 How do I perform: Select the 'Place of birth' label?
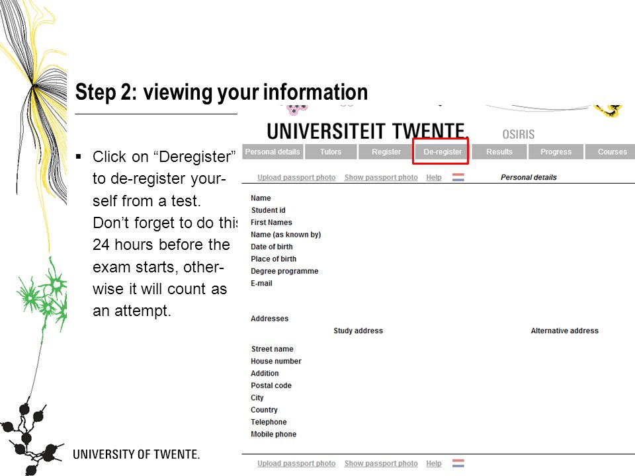[x=273, y=258]
